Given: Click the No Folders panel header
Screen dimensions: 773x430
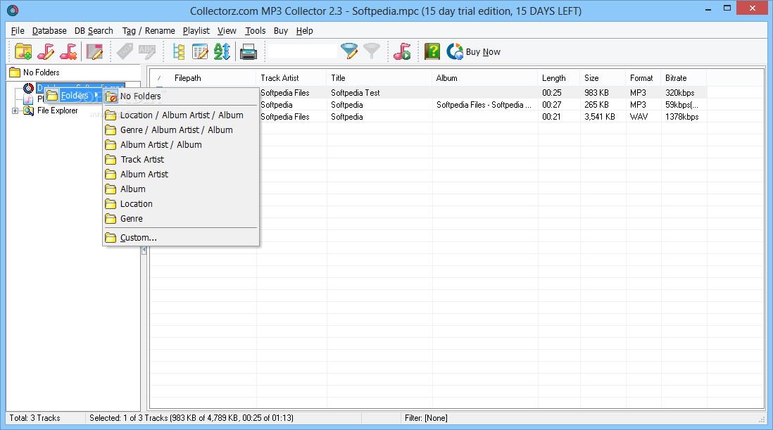Looking at the screenshot, I should point(73,72).
